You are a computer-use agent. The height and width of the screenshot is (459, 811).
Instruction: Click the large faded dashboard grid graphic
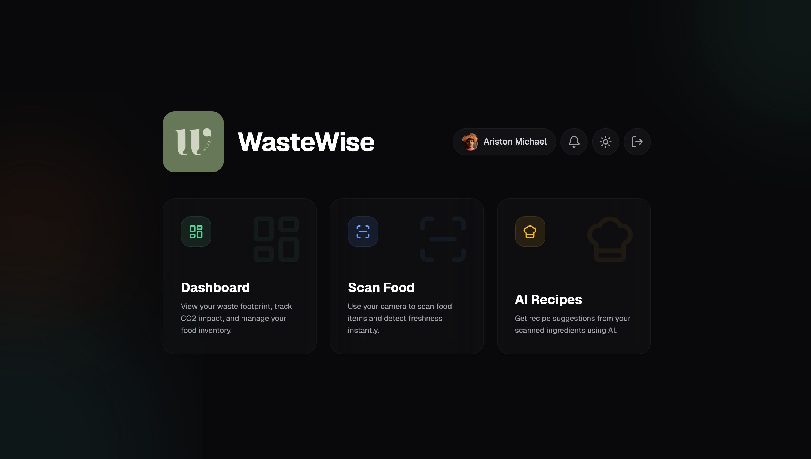276,239
